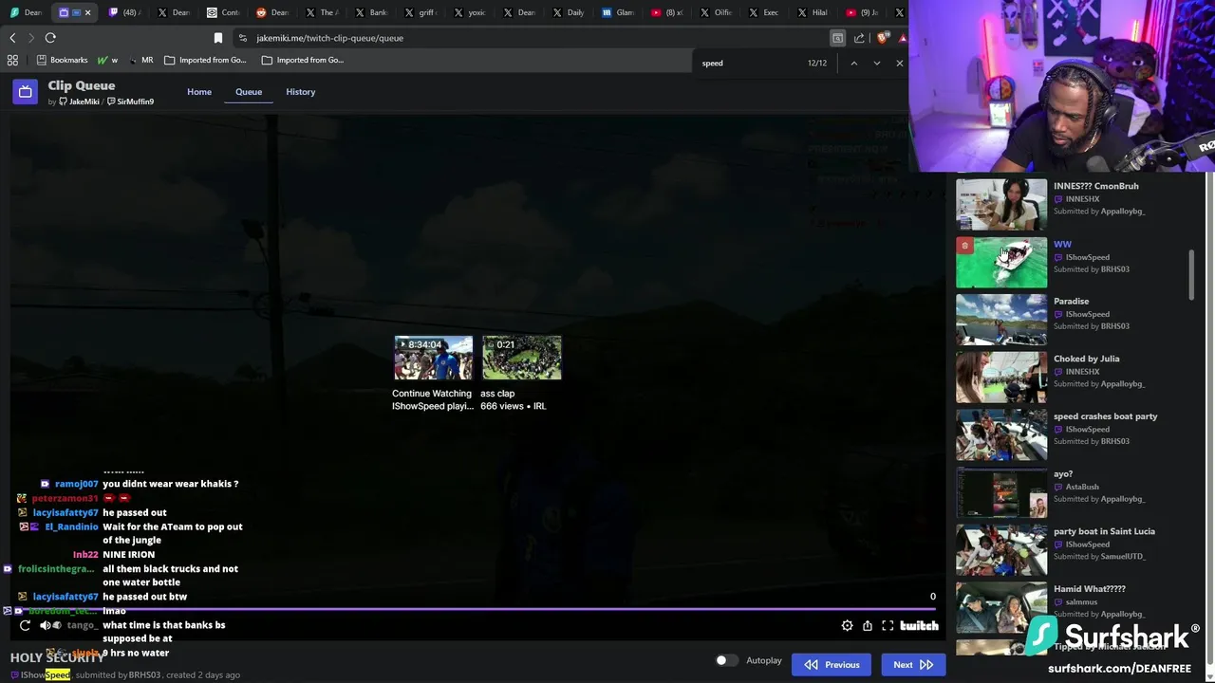Open the player settings gear
The width and height of the screenshot is (1215, 683).
pos(847,625)
